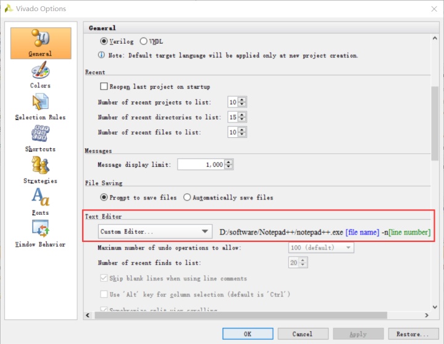Increase message display limit

click(229, 162)
